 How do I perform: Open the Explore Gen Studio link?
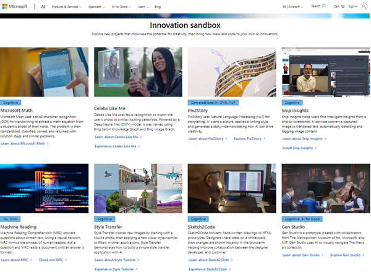[347, 255]
